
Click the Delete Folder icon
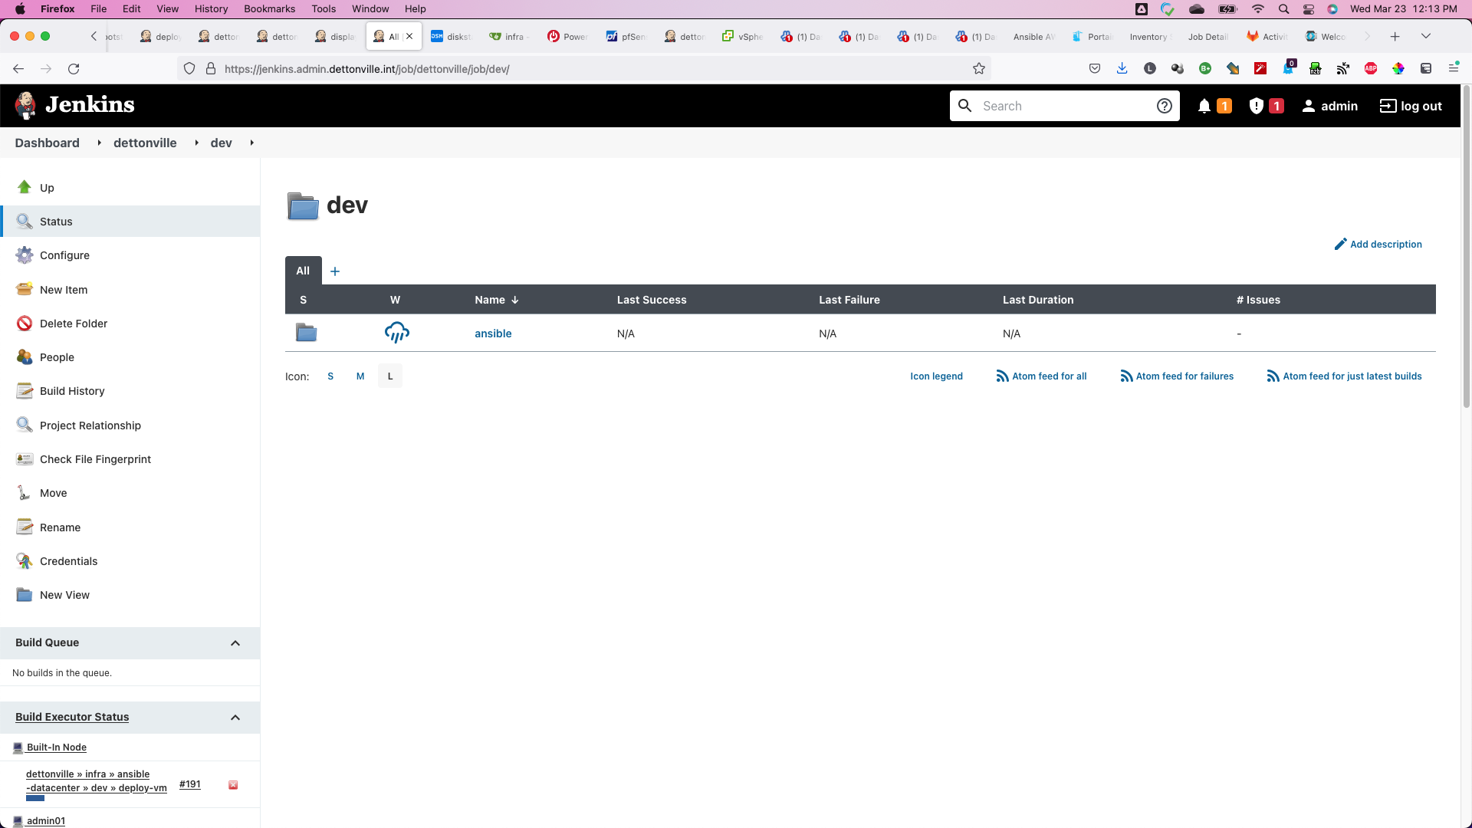25,324
